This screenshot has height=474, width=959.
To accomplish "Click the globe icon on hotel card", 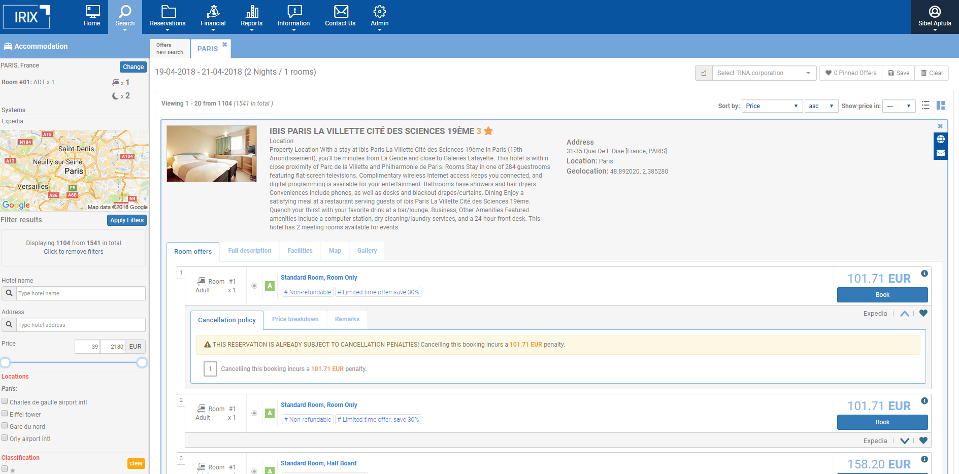I will click(940, 139).
